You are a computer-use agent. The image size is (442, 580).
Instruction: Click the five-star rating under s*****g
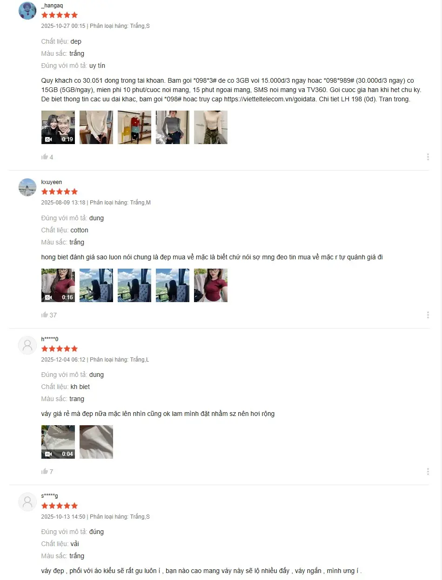click(60, 506)
